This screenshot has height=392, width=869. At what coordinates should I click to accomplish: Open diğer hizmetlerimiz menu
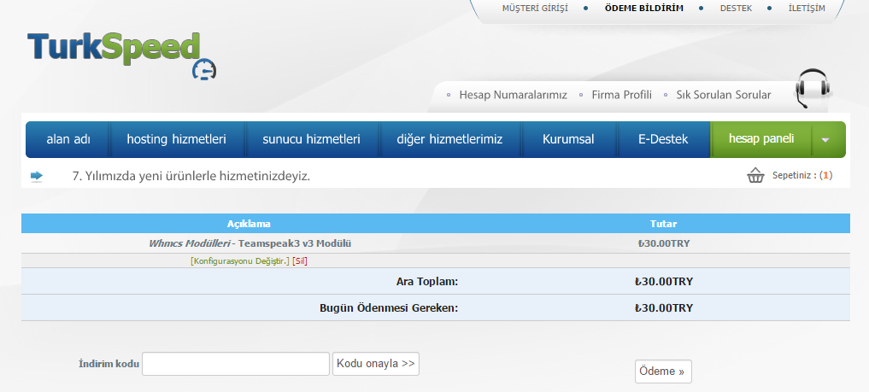449,139
